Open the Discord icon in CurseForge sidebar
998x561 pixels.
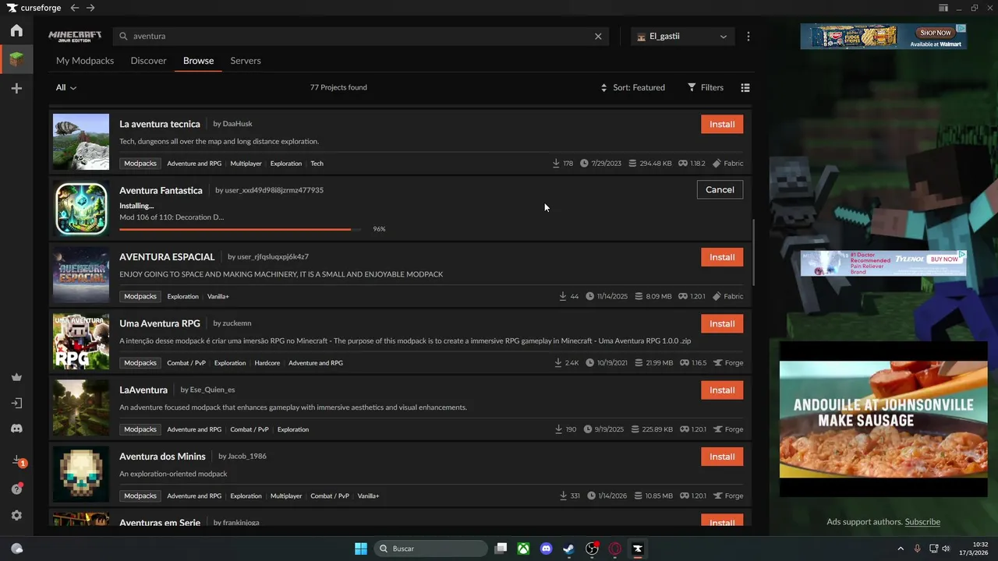pos(16,429)
